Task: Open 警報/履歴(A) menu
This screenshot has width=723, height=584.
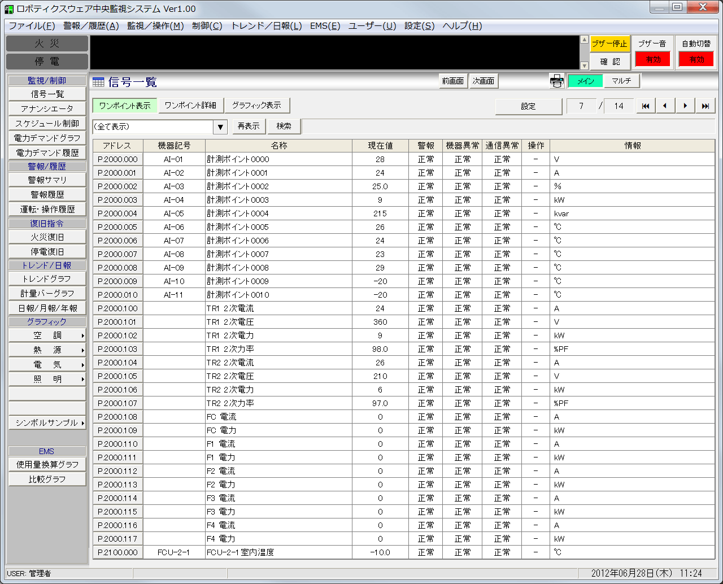Action: (91, 26)
